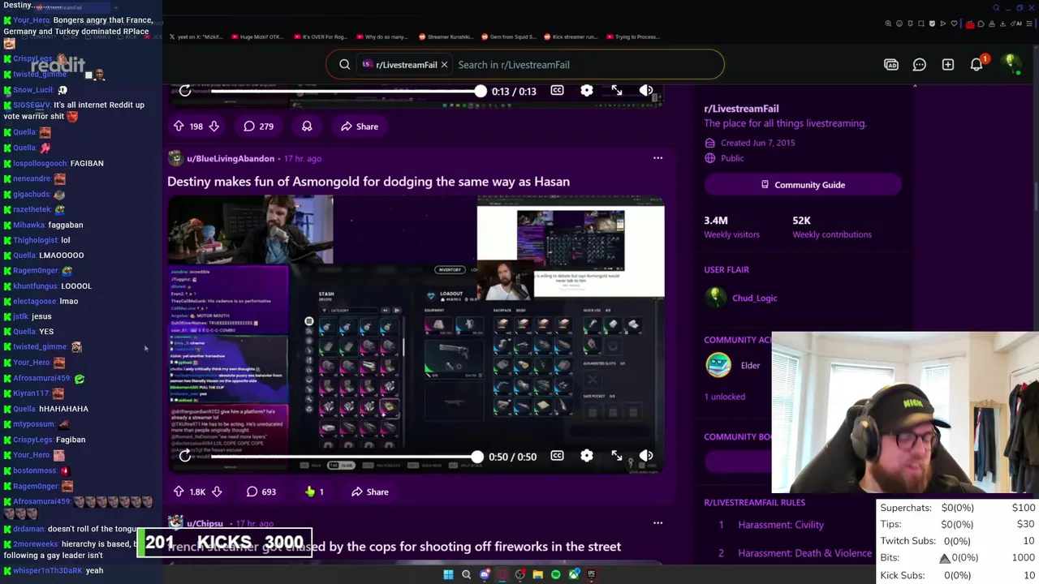Screen dimensions: 1039x584
Task: Share the Destiny Asmongold post
Action: 370,492
